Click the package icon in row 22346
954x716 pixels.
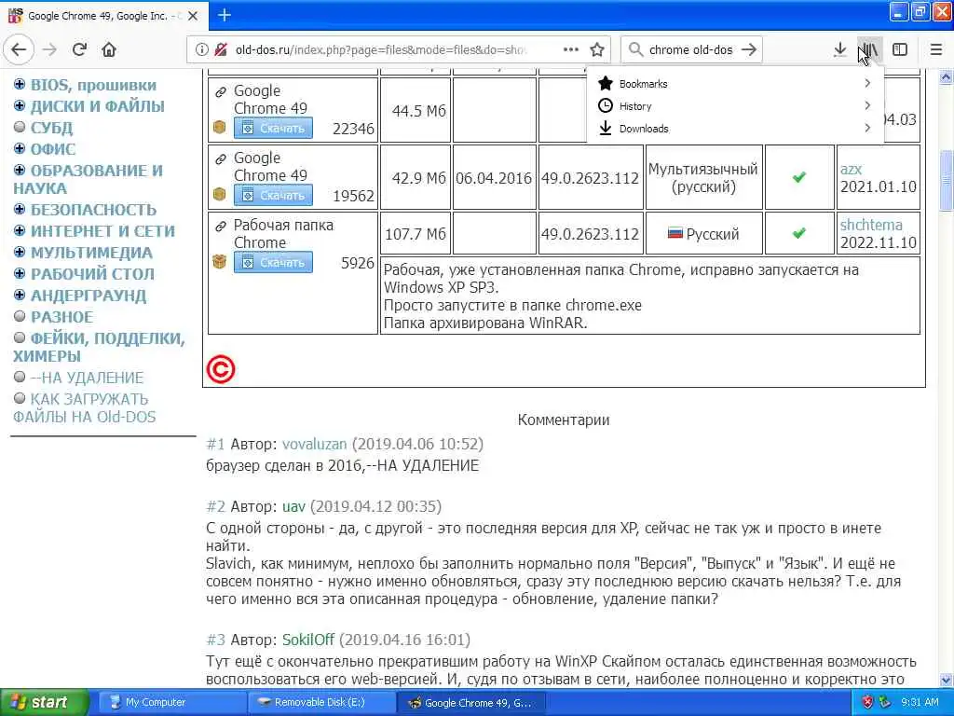[220, 127]
